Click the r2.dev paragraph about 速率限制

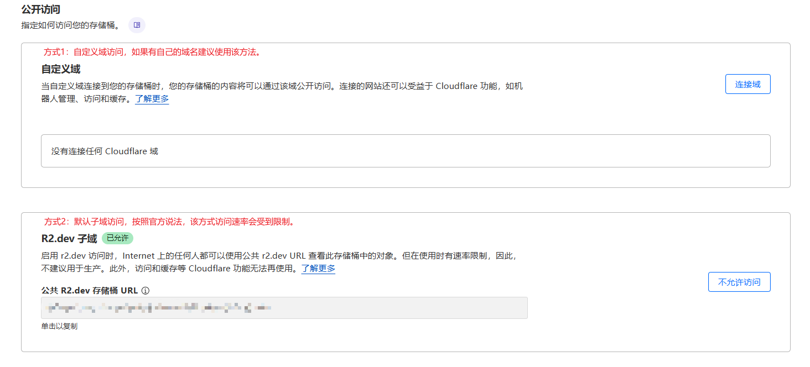point(279,256)
